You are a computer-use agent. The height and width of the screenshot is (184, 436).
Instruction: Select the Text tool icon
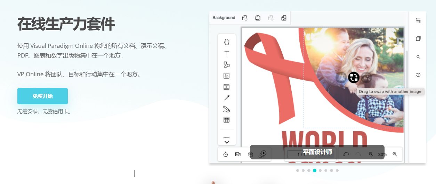coord(227,53)
